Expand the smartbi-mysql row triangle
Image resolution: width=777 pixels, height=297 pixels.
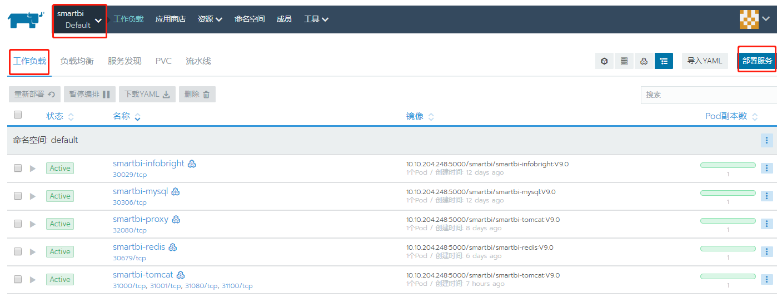(33, 196)
